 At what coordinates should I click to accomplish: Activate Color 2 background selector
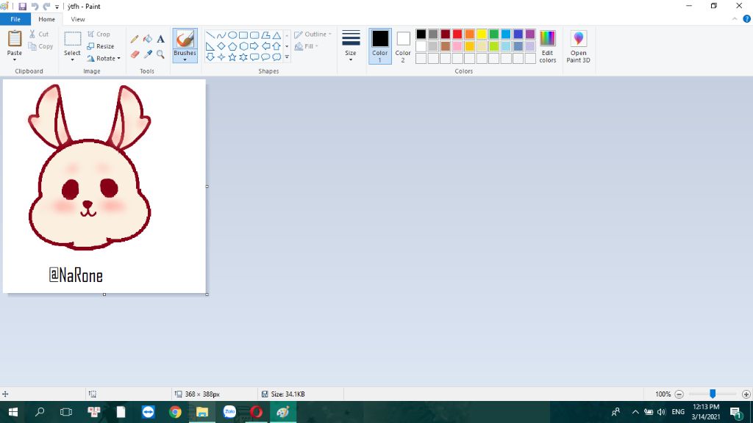tap(403, 46)
